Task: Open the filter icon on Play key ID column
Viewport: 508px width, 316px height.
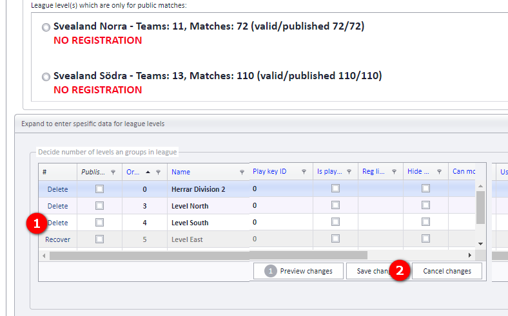Action: pyautogui.click(x=304, y=171)
